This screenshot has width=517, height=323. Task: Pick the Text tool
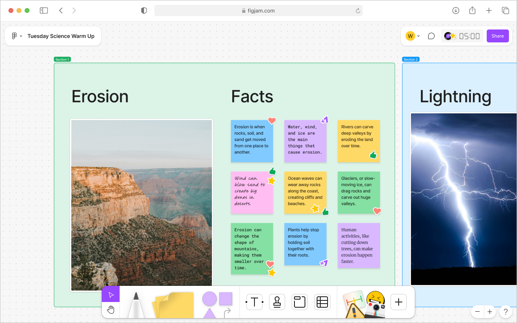click(254, 302)
